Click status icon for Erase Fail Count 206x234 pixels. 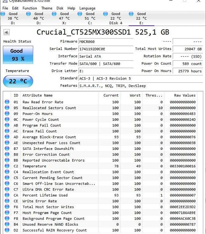(x=7, y=131)
